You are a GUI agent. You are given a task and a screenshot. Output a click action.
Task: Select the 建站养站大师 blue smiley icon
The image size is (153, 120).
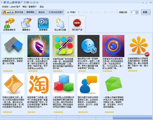(x=88, y=46)
